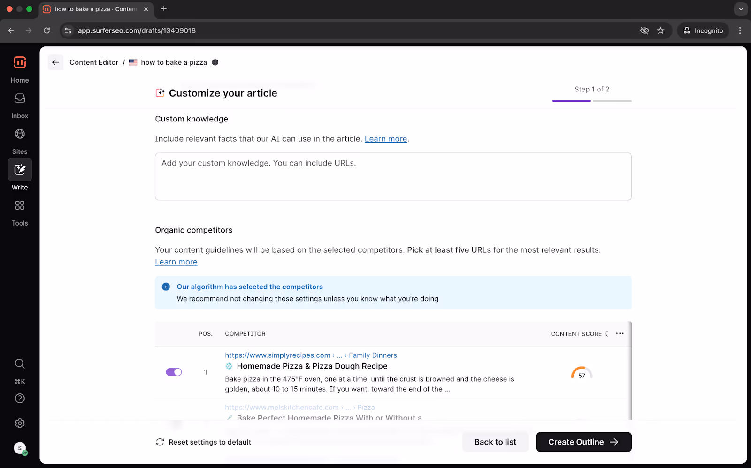This screenshot has height=468, width=751.
Task: Click eye-slash tracking icon in address bar
Action: point(644,30)
